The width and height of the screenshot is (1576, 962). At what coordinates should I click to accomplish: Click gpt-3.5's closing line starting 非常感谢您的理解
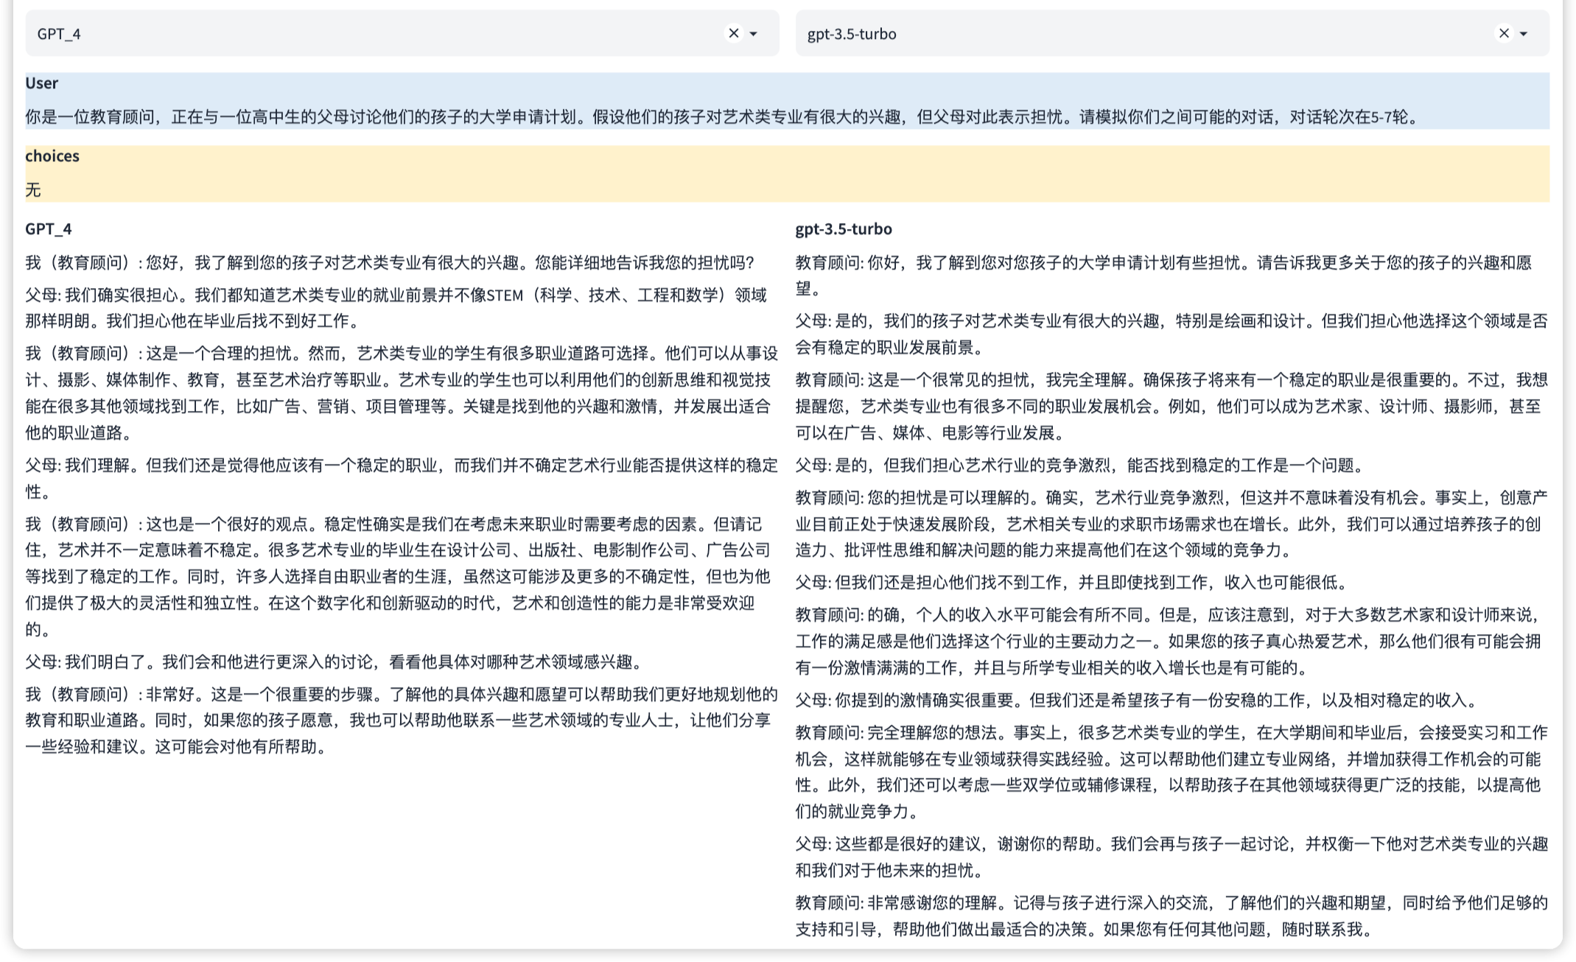click(x=1172, y=916)
